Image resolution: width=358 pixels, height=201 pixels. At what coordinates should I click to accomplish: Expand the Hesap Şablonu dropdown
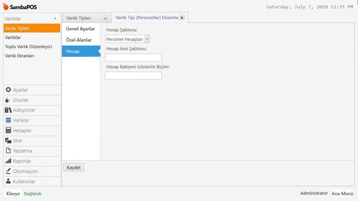[147, 39]
